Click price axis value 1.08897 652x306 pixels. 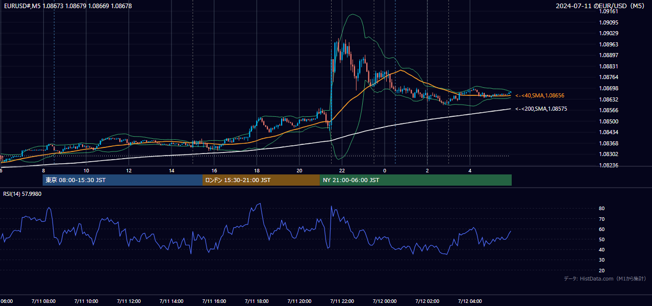click(608, 55)
